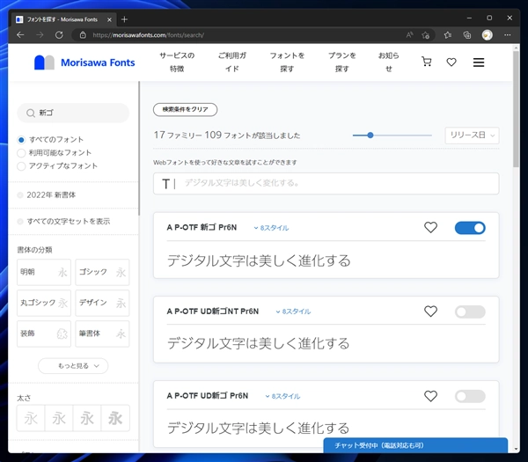Click in the 新ゴ search field

[73, 114]
